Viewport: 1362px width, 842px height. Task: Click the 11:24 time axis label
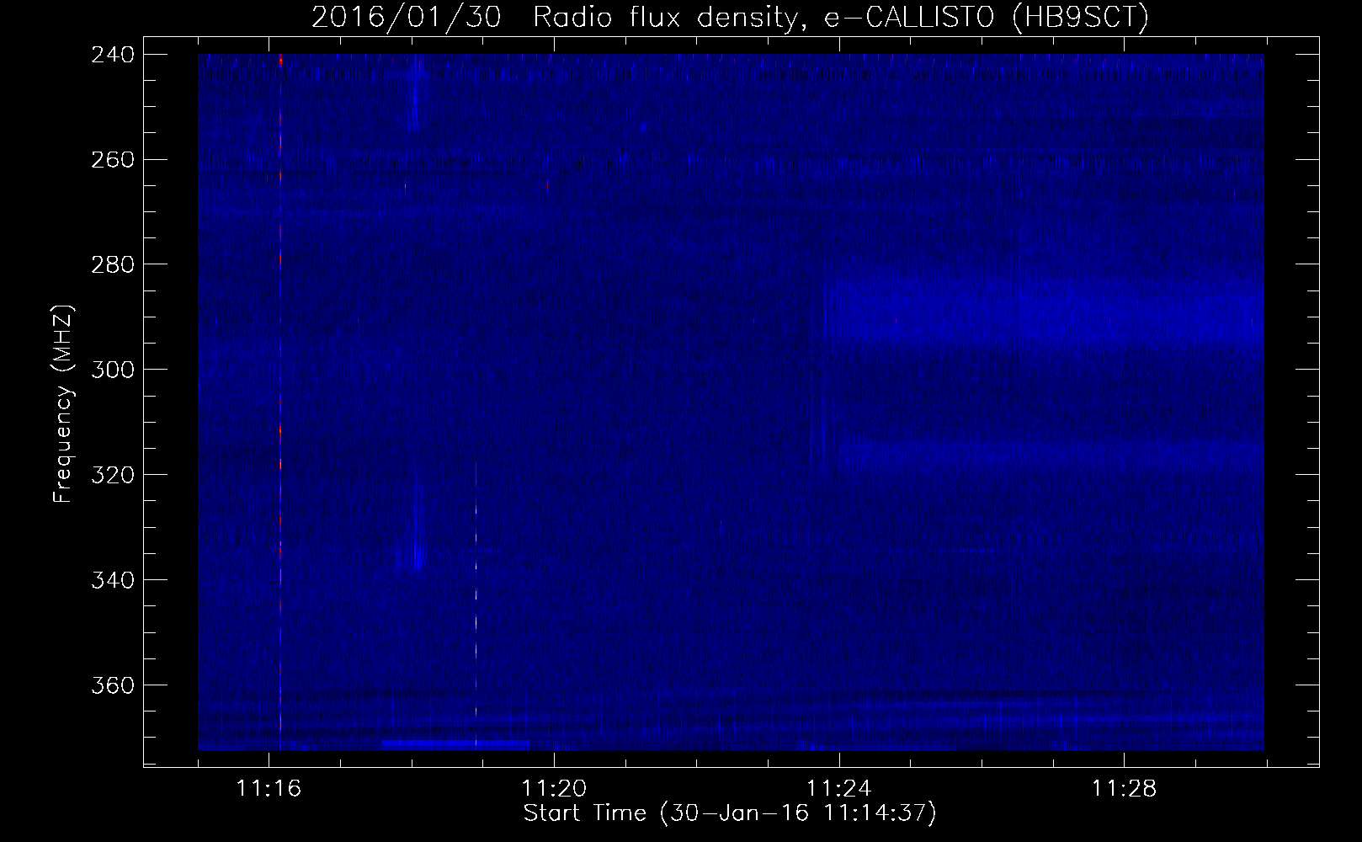[839, 789]
